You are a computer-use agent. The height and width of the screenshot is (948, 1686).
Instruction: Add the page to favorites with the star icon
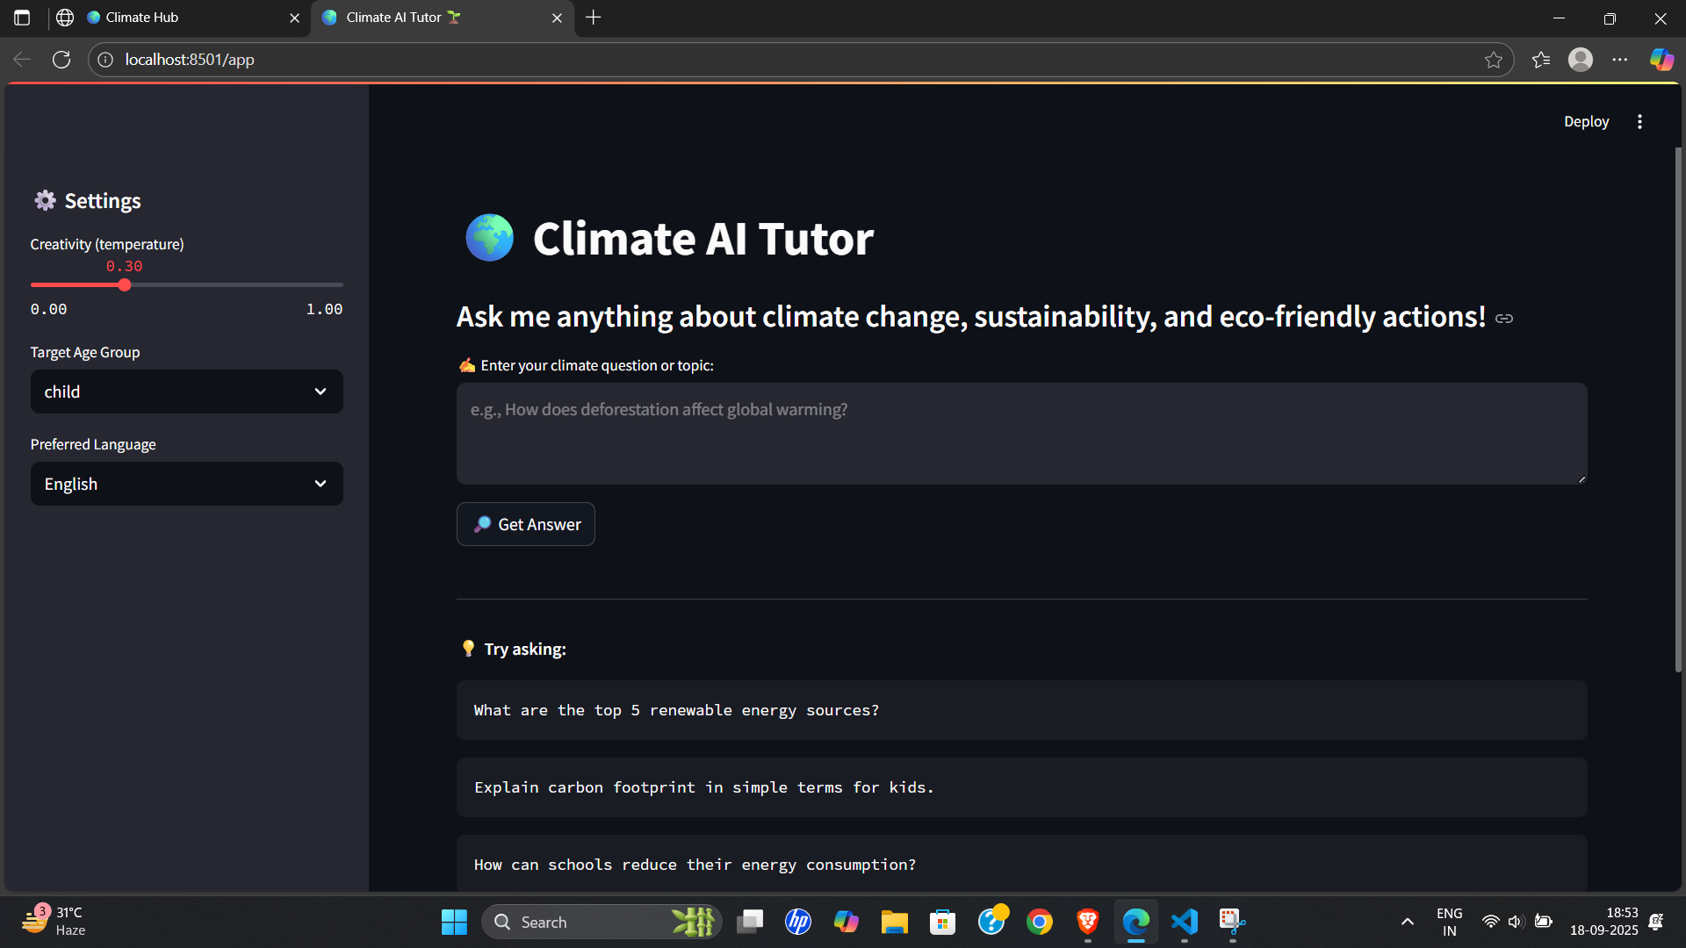[x=1494, y=60]
